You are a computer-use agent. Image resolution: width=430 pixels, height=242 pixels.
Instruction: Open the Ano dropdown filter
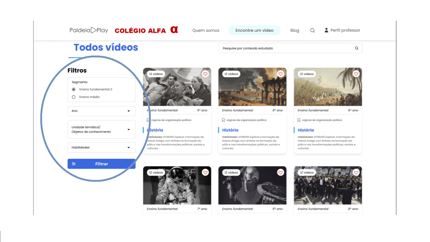[101, 111]
